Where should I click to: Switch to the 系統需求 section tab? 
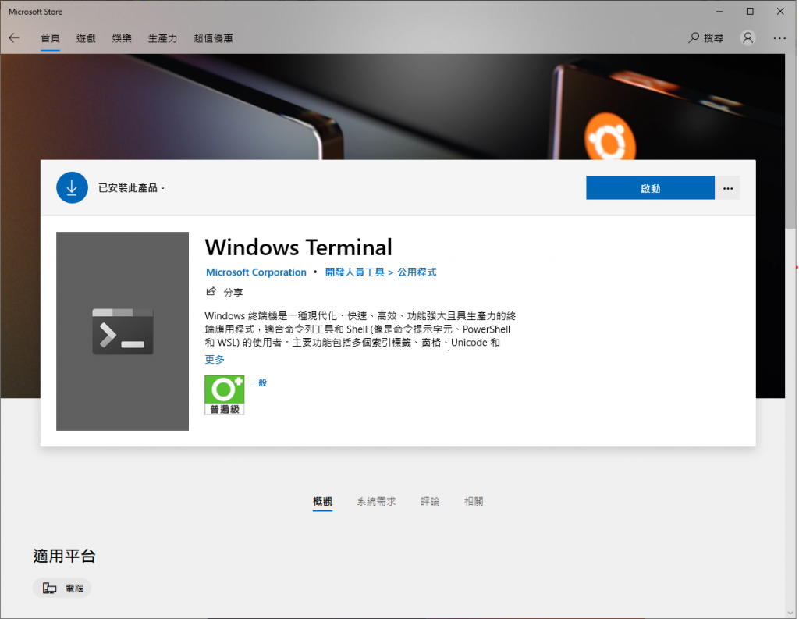tap(376, 501)
